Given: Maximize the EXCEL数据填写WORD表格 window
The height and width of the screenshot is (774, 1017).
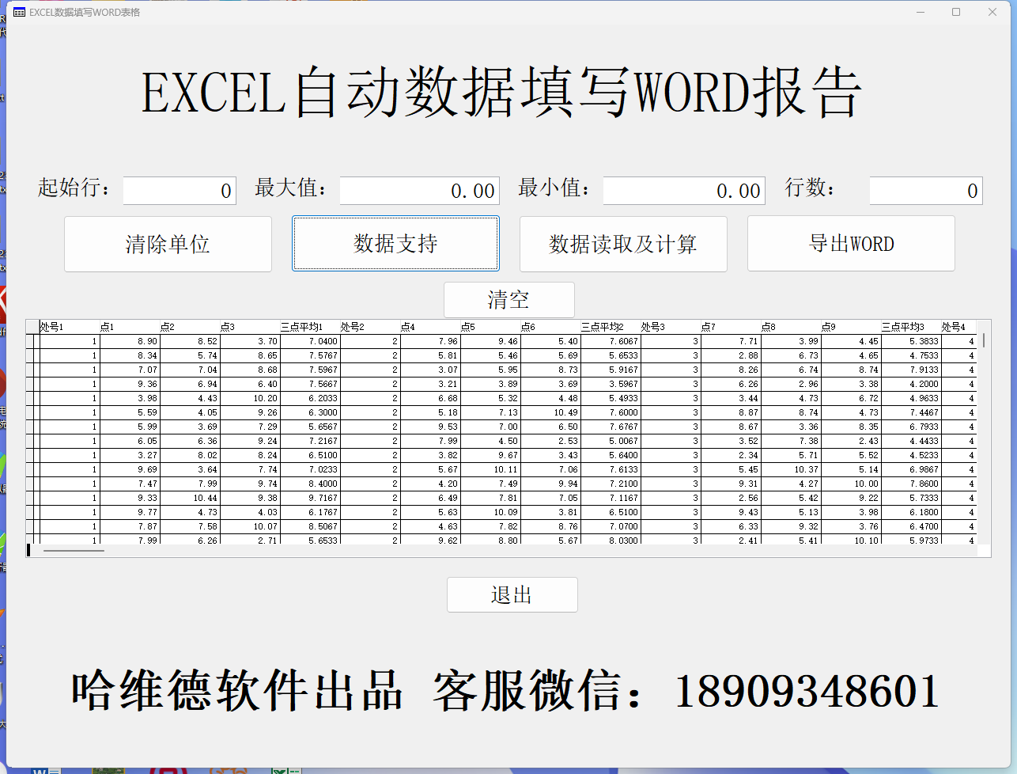Looking at the screenshot, I should click(x=956, y=12).
